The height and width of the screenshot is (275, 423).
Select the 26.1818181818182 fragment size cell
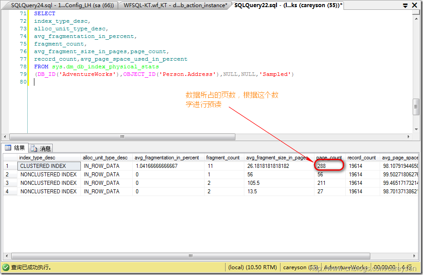pyautogui.click(x=279, y=166)
